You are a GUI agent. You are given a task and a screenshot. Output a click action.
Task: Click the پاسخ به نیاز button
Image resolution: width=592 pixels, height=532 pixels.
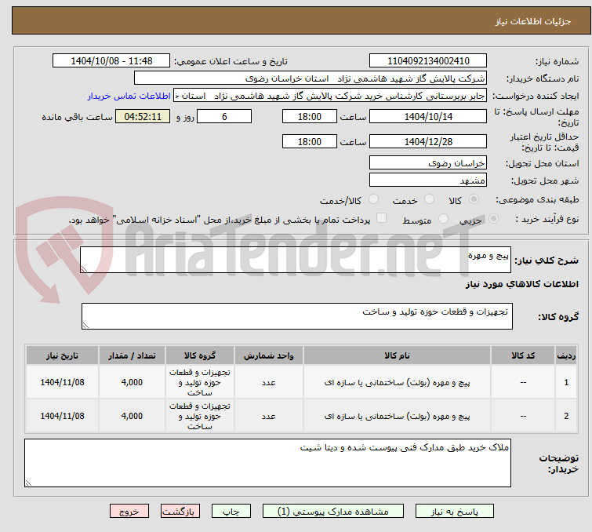click(455, 512)
